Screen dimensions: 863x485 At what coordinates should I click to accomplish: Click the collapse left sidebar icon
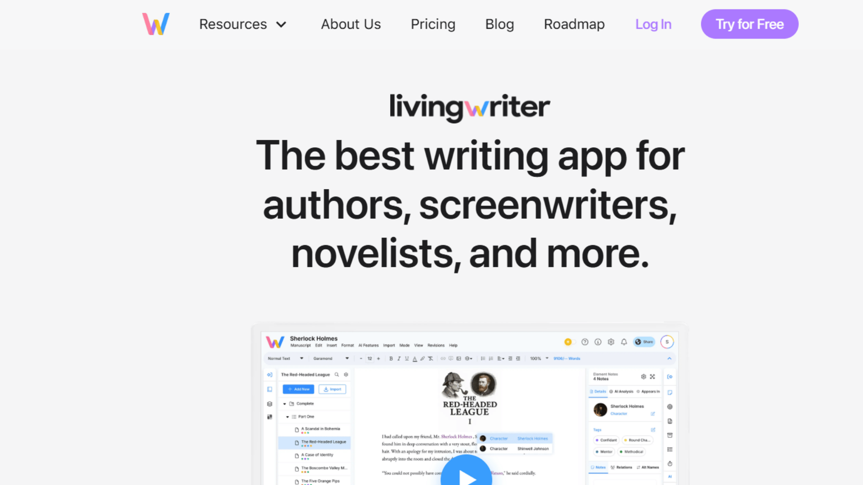[x=270, y=375]
